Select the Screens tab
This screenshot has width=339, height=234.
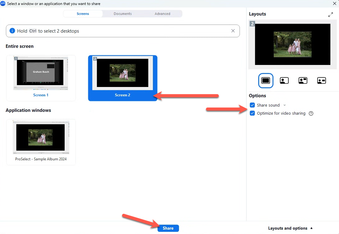[x=83, y=14]
